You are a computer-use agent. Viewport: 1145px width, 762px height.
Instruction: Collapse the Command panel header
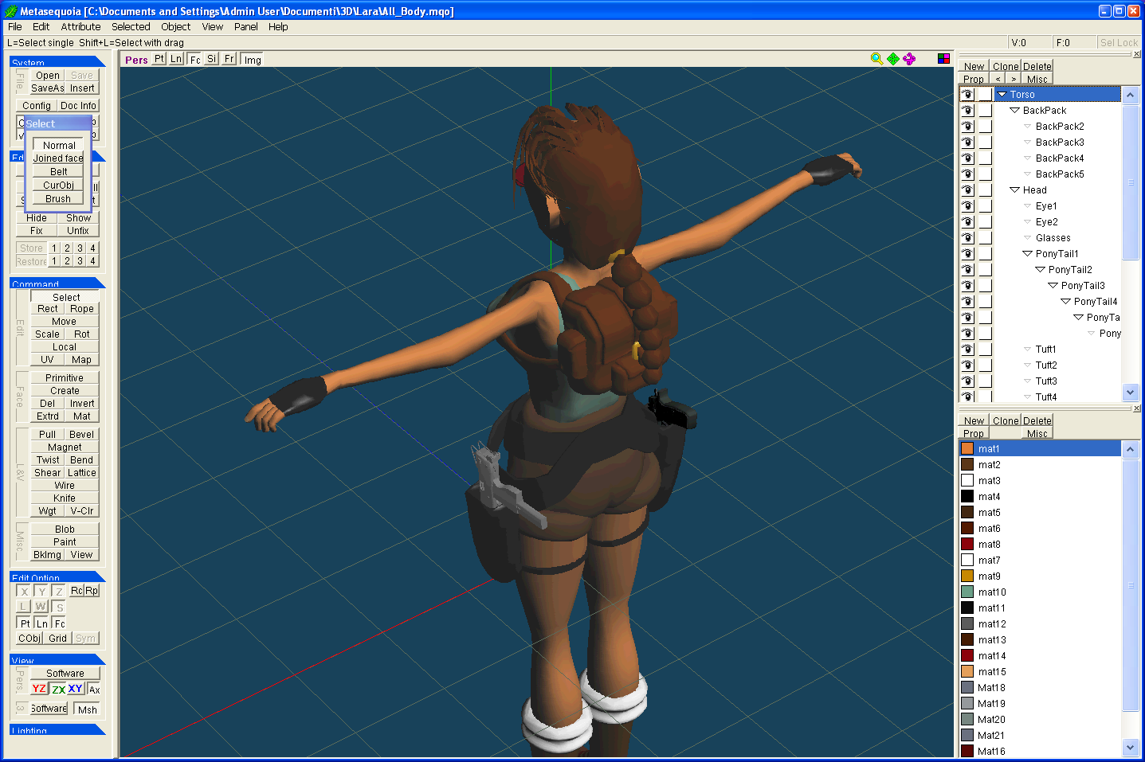point(57,283)
